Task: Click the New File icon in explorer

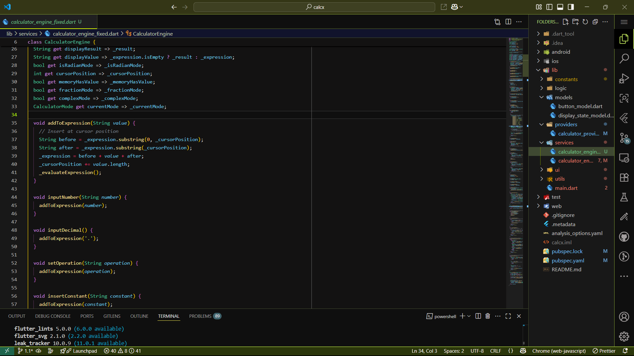Action: (x=565, y=22)
